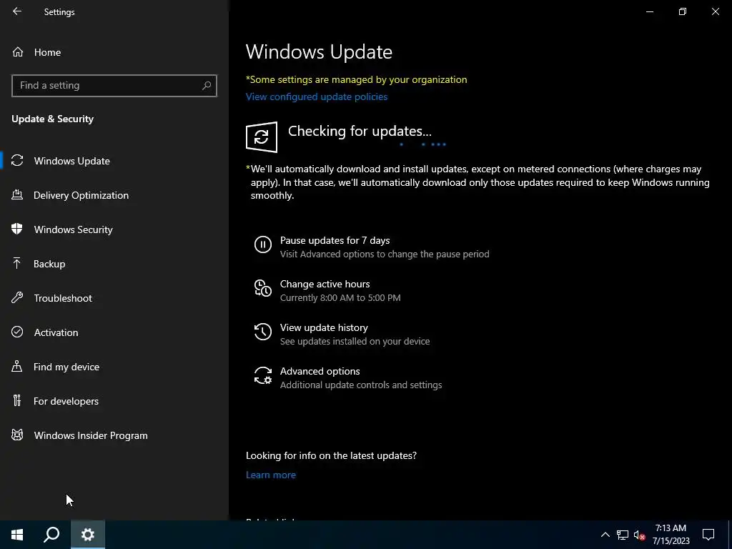Click the For developers tools icon
The height and width of the screenshot is (549, 732).
[x=17, y=400]
